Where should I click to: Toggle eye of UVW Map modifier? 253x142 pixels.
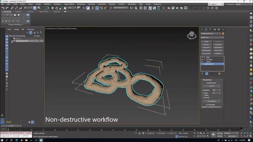pyautogui.click(x=202, y=60)
